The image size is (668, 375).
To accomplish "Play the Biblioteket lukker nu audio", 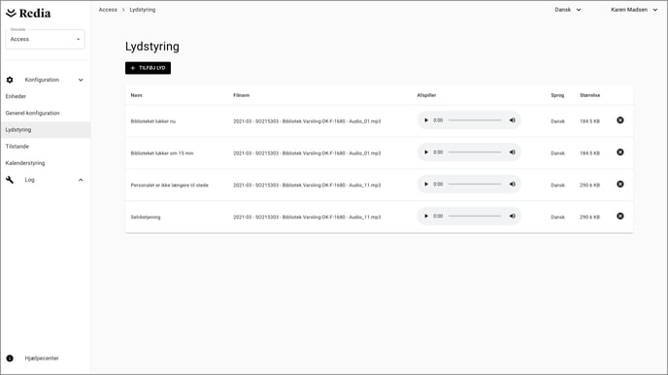I will [x=426, y=120].
